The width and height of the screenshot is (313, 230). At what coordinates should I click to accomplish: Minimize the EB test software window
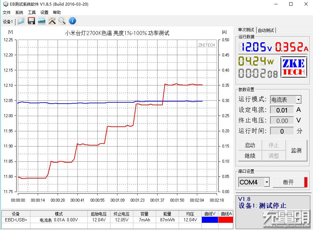click(276, 4)
